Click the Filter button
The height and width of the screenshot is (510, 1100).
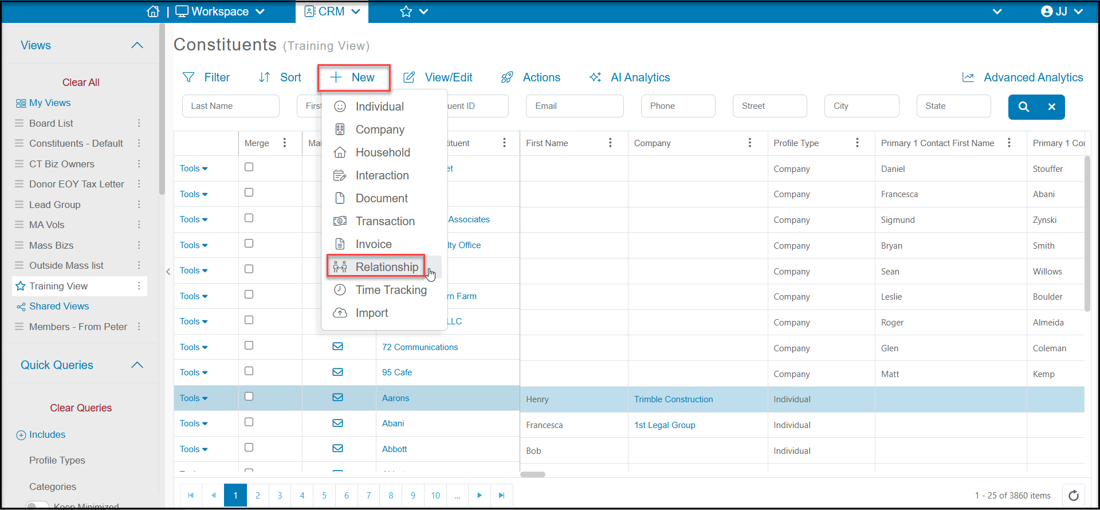click(206, 77)
